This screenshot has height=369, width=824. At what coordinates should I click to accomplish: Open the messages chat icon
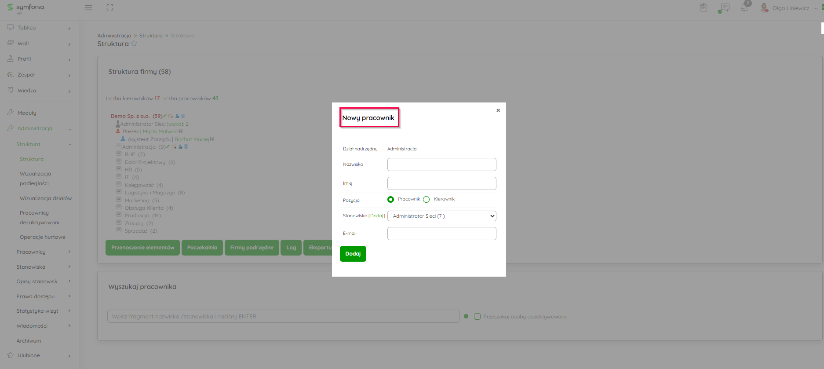point(724,8)
